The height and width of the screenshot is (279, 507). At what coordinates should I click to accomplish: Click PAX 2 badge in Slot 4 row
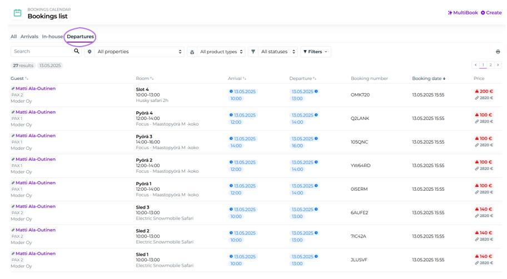(x=17, y=95)
